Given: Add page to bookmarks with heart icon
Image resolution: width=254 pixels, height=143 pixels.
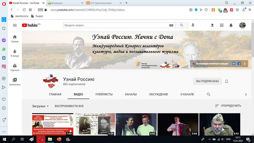Looking at the screenshot, I should pyautogui.click(x=206, y=10).
